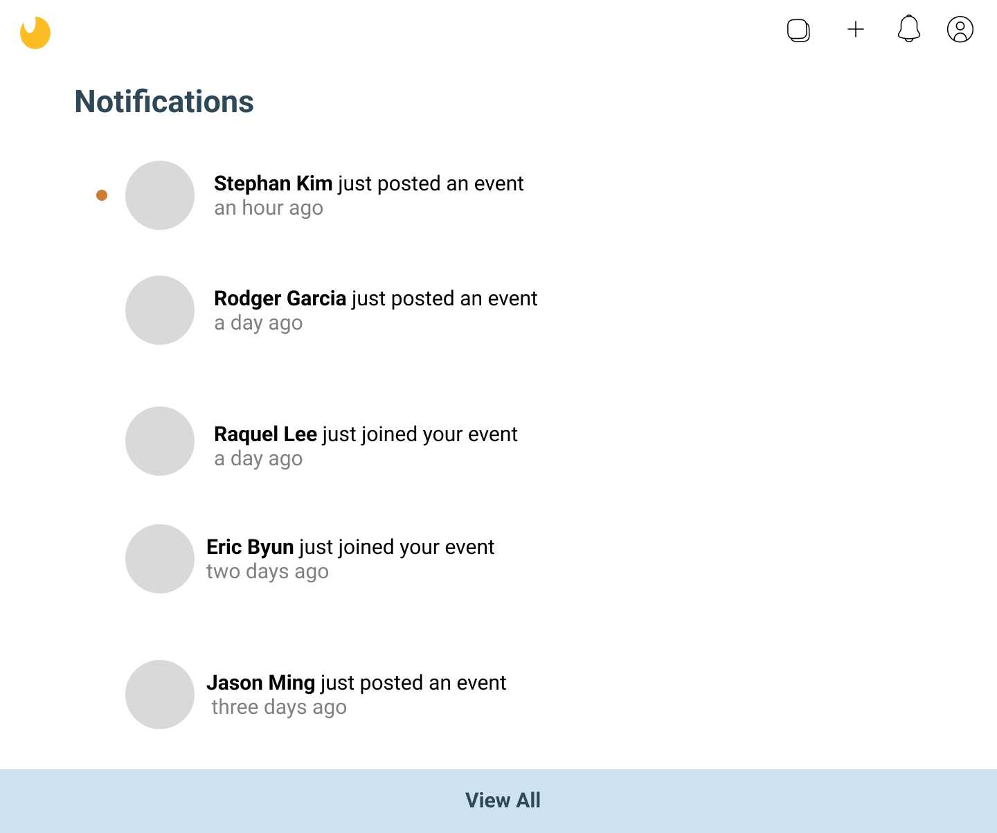Click the Notifications page heading

point(164,102)
